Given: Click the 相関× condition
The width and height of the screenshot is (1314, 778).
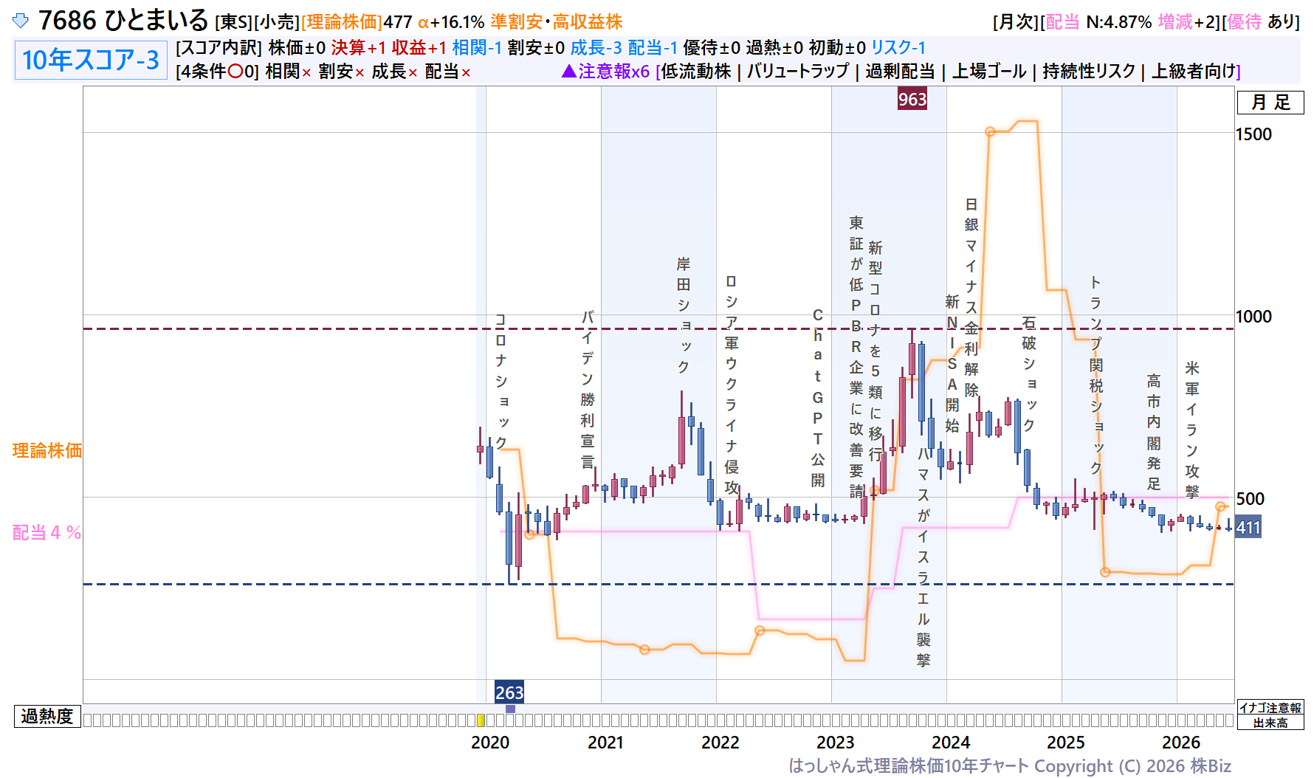Looking at the screenshot, I should [289, 72].
